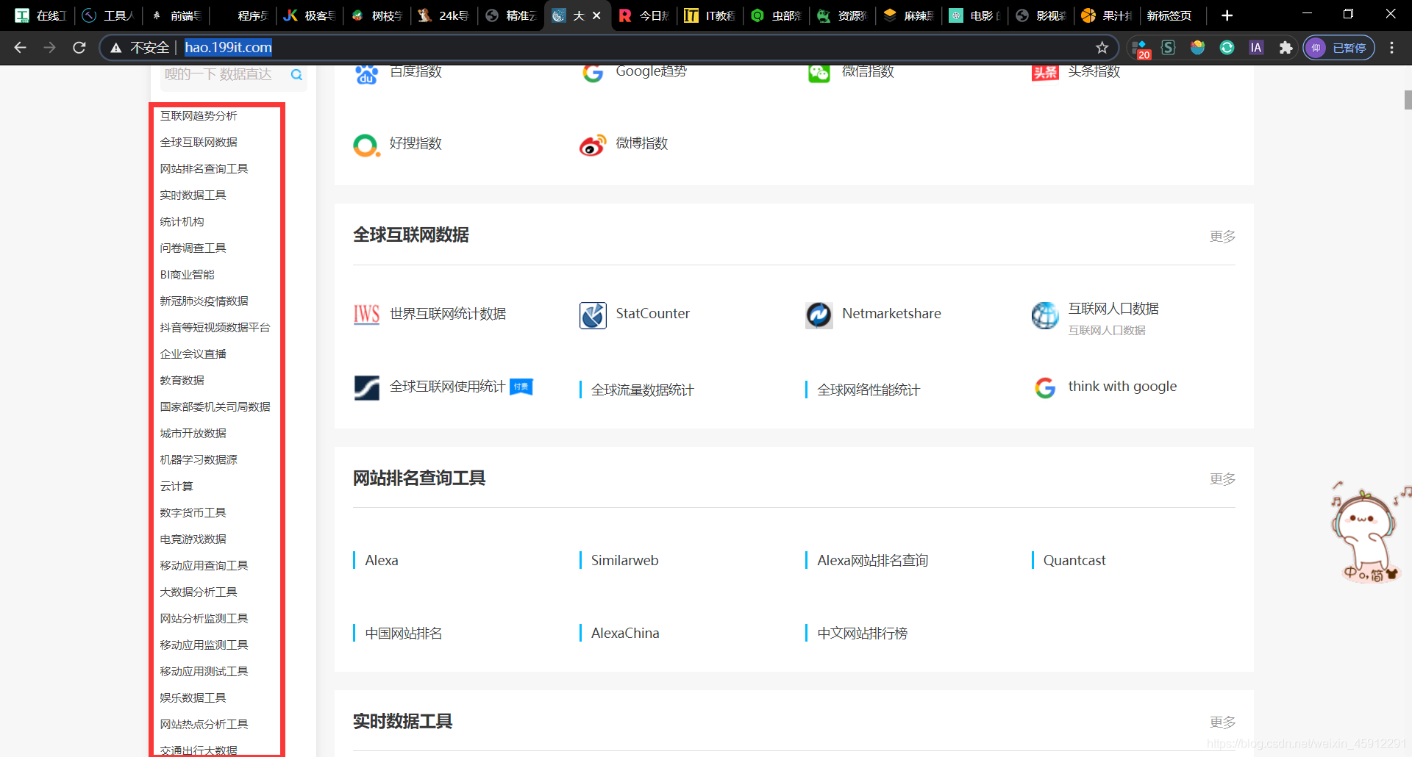Open Chrome's three-dot menu
Image resolution: width=1412 pixels, height=757 pixels.
coord(1391,48)
